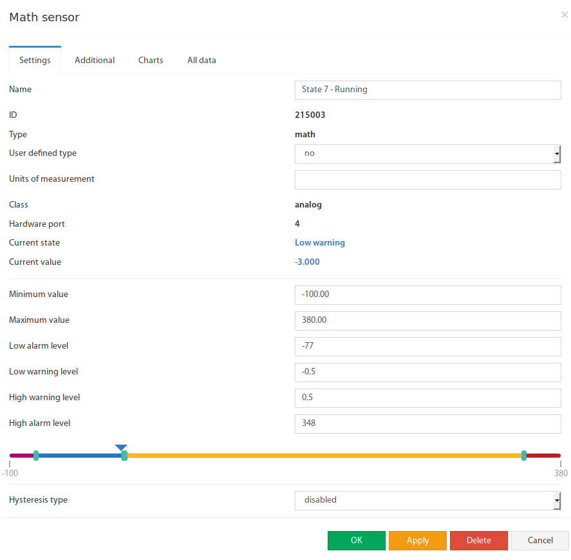Click the yellow normal range slider segment

(324, 456)
